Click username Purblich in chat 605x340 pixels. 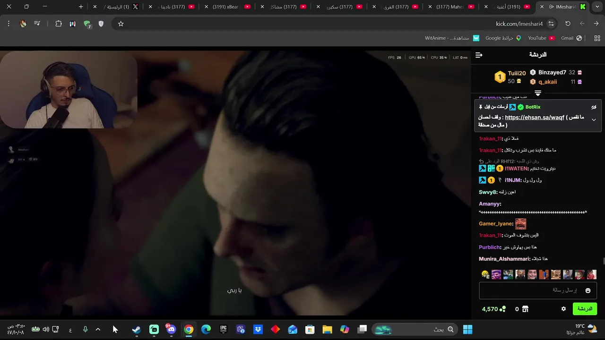click(489, 247)
